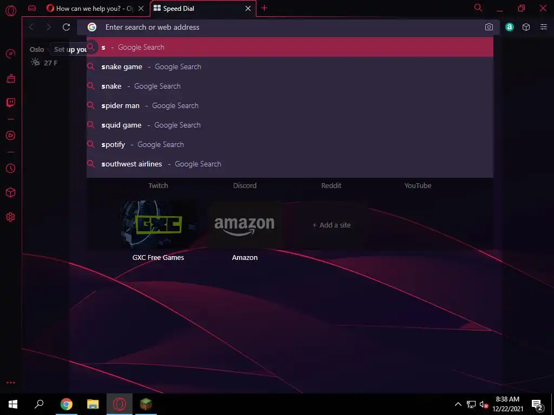Go back to previous page
The height and width of the screenshot is (415, 554).
(x=31, y=27)
